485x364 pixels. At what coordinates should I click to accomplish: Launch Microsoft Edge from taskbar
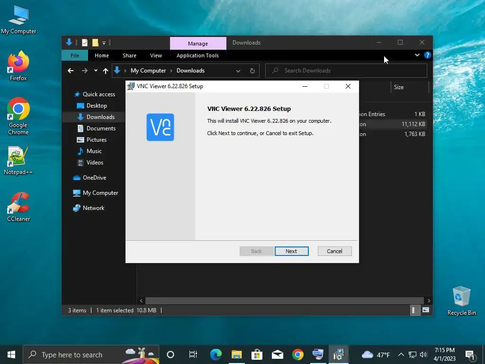click(x=216, y=355)
